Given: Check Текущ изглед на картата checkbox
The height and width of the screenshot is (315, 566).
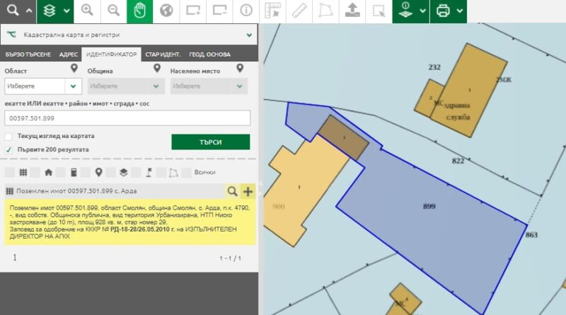Looking at the screenshot, I should (8, 137).
